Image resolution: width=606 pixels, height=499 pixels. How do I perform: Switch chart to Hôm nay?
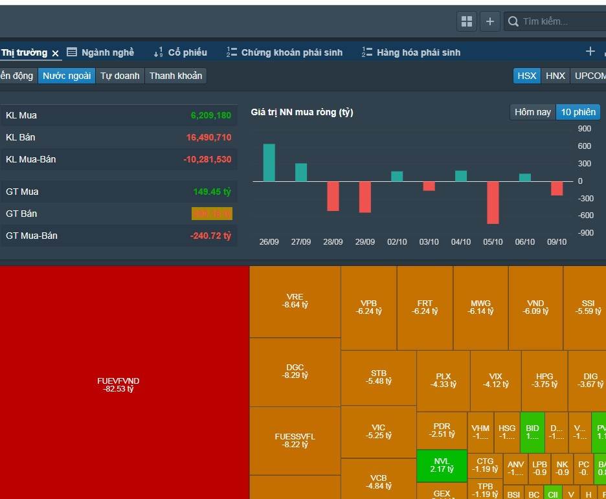[533, 112]
